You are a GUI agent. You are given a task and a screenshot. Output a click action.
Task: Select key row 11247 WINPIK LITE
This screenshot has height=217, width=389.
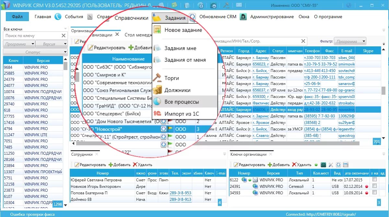33,135
